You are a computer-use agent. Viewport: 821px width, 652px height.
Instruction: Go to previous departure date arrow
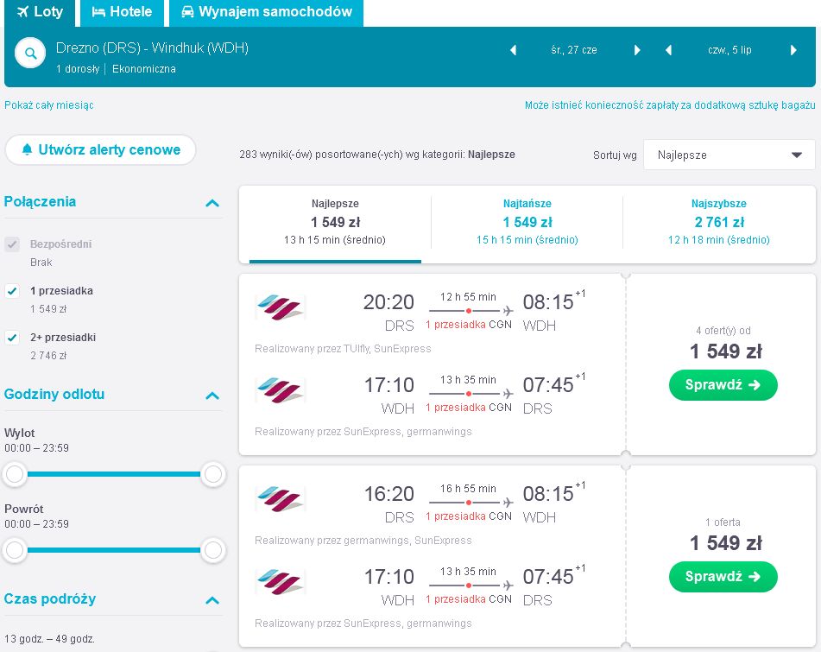(513, 50)
